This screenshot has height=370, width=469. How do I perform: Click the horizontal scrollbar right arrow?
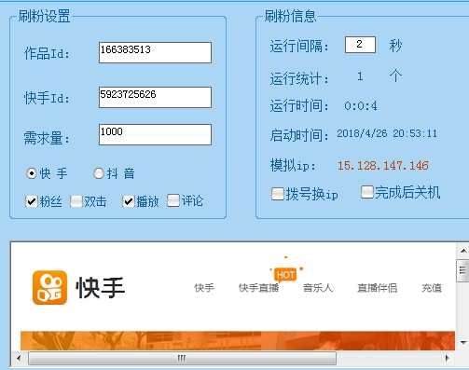tap(447, 358)
